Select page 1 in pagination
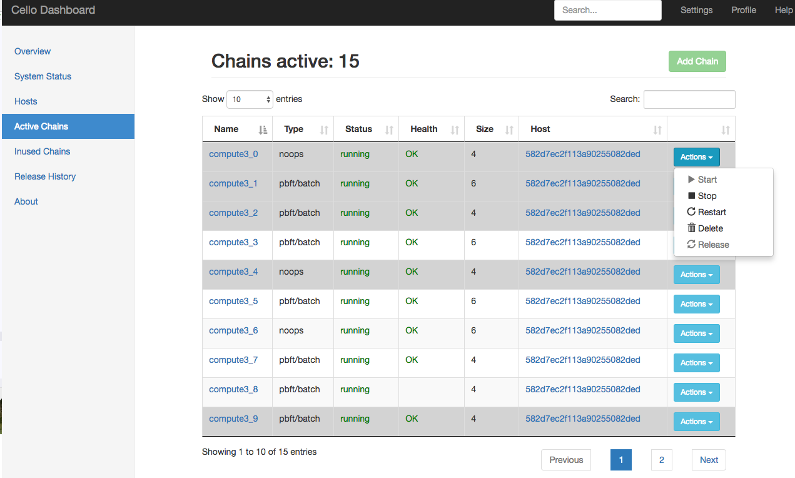The height and width of the screenshot is (478, 795). pyautogui.click(x=621, y=460)
